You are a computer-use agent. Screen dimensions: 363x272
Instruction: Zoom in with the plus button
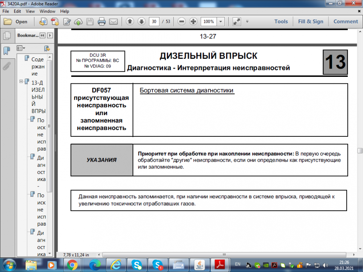coord(193,21)
